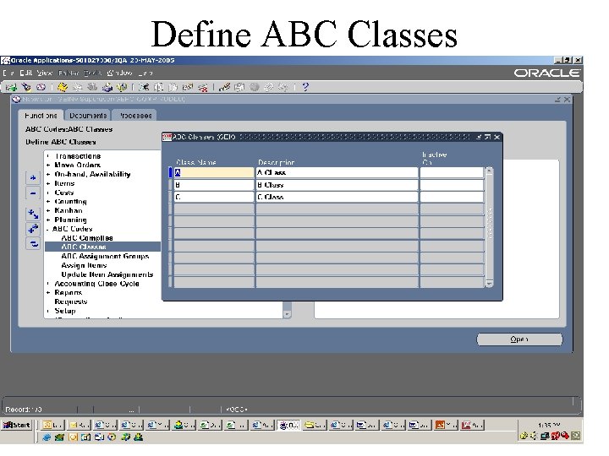Open the Tools menu
609x456 pixels.
[92, 73]
